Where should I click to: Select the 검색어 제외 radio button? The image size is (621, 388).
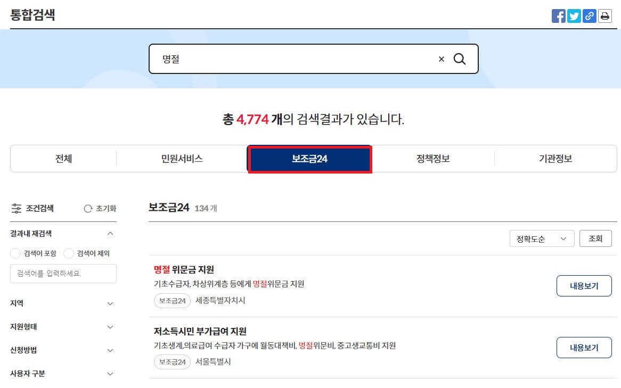[69, 253]
